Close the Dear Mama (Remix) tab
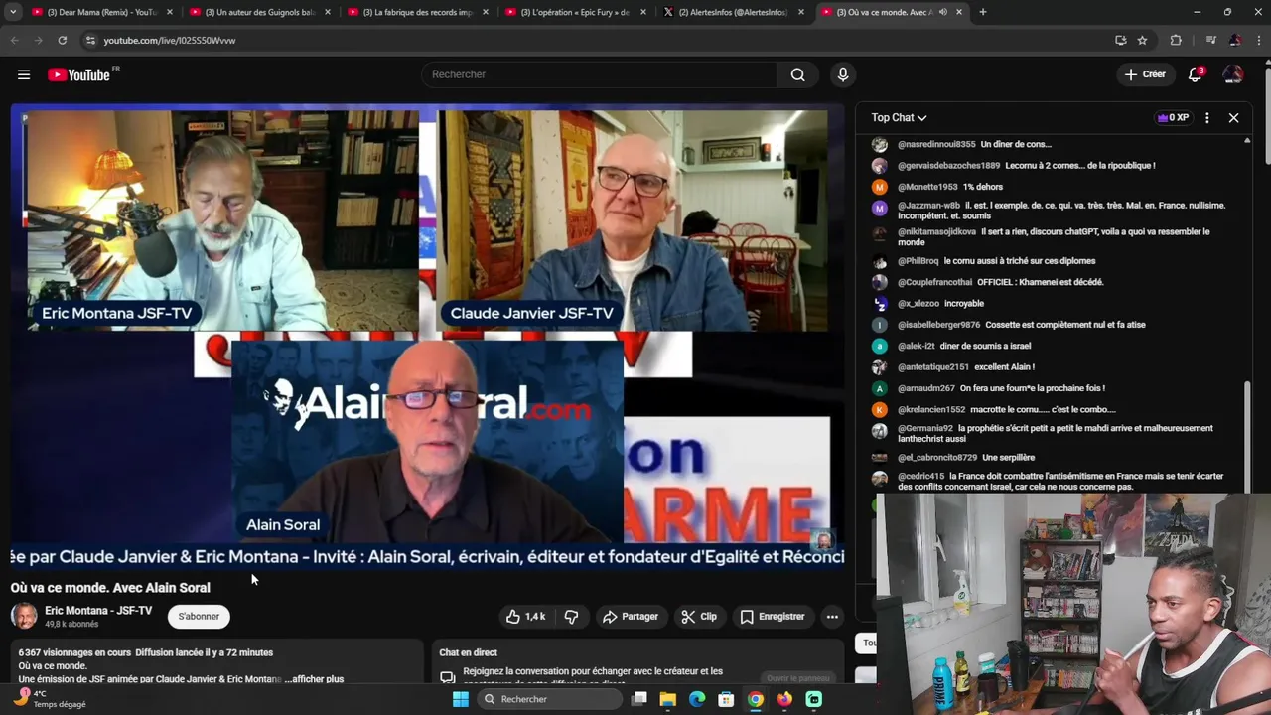This screenshot has width=1271, height=715. 170,12
